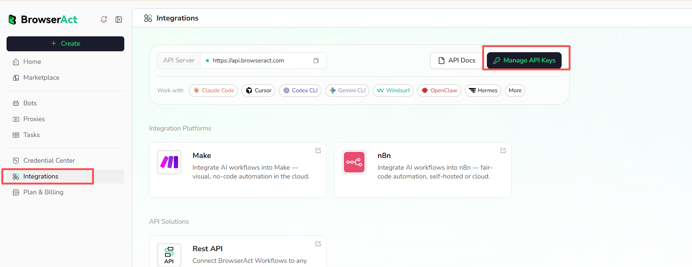Viewport: 692px width, 267px height.
Task: Click the Rest API logo
Action: pos(169,255)
